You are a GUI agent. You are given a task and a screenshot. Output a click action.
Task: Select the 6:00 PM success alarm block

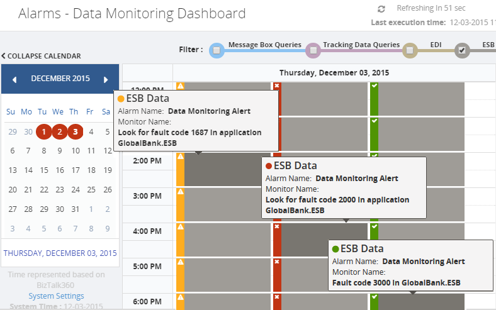point(417,301)
